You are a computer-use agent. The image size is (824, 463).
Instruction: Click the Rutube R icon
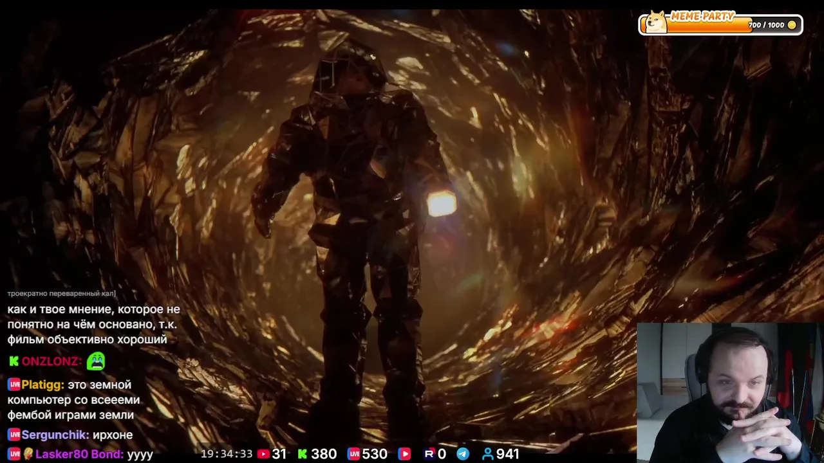click(429, 454)
